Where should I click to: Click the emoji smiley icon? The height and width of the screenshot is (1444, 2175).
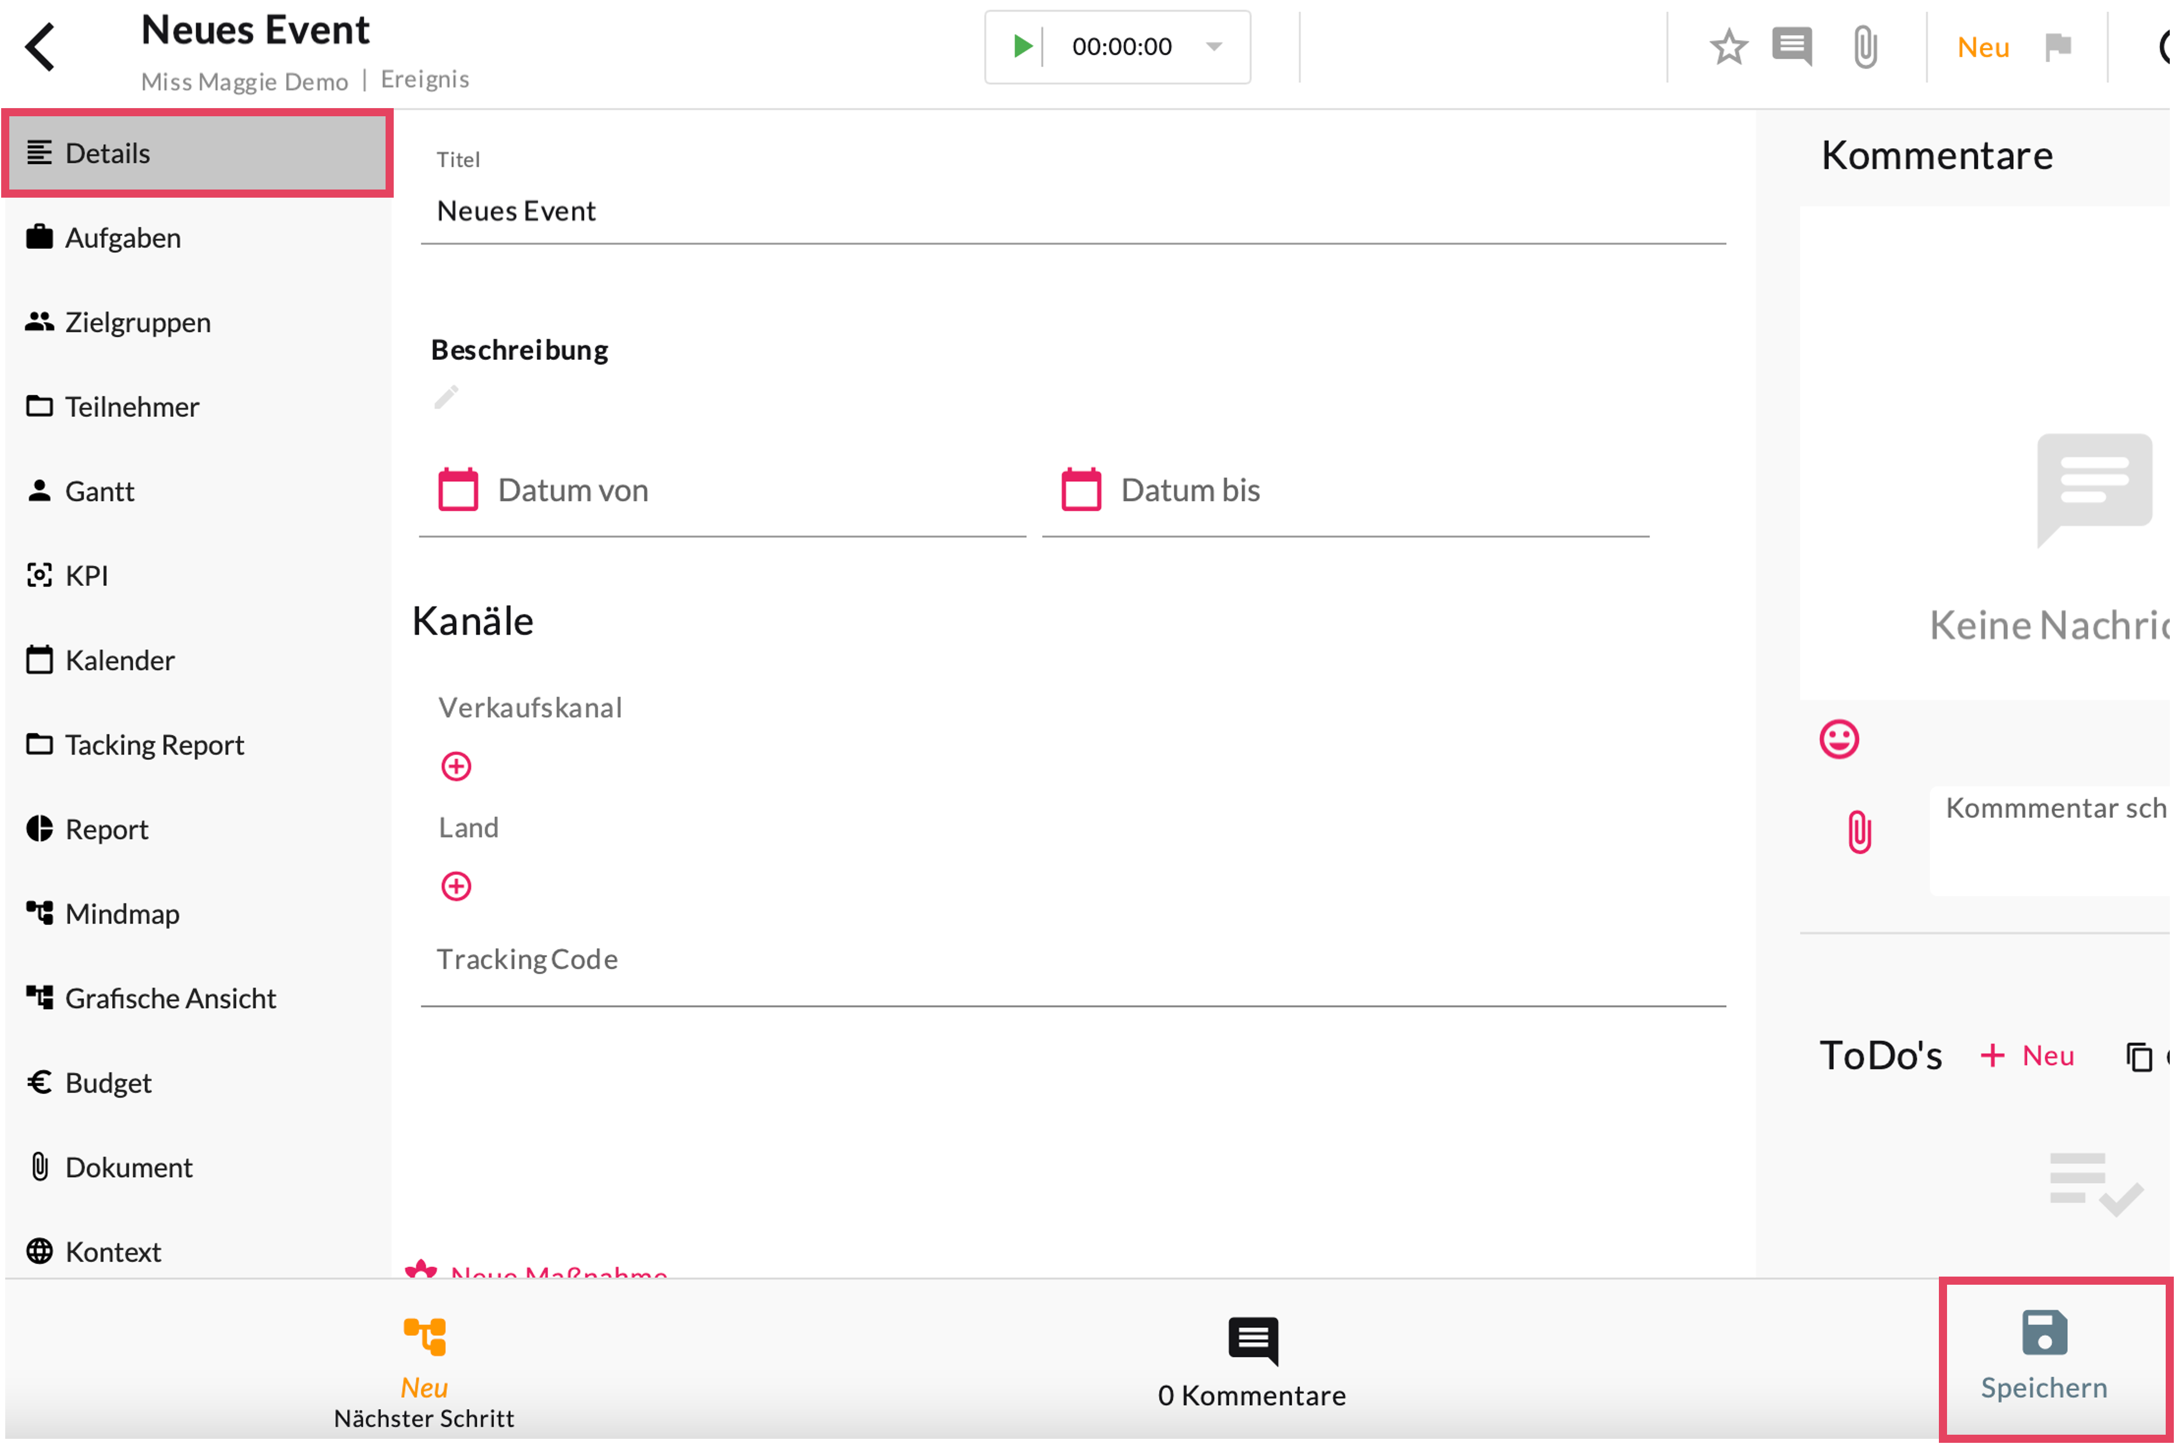[x=1839, y=739]
